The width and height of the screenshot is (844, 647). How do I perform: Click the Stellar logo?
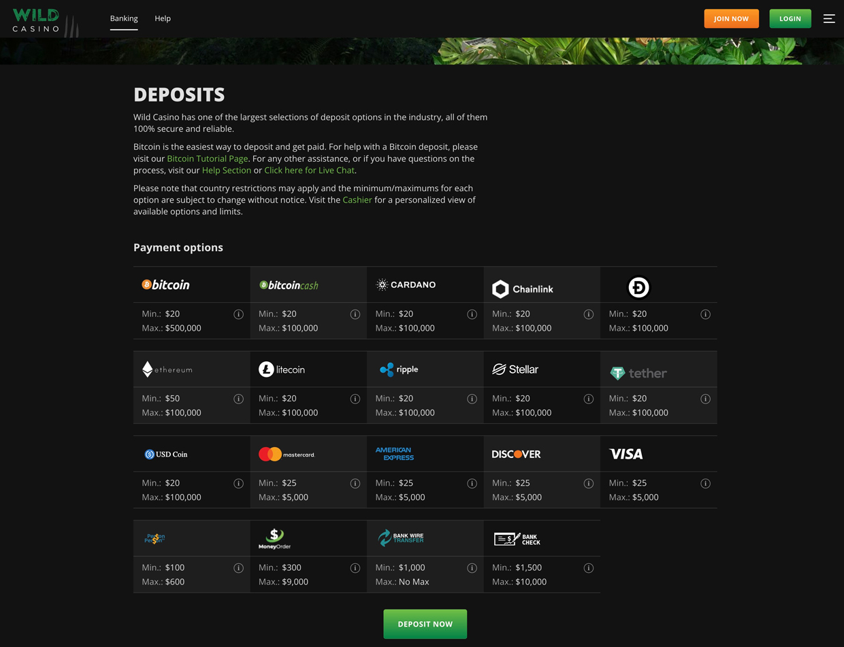515,369
